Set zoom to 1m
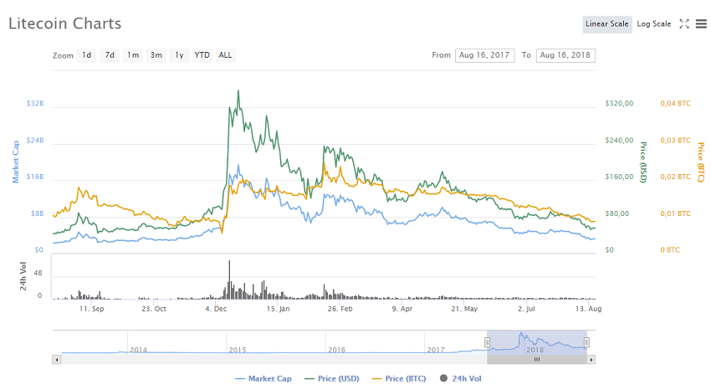Screen dimensions: 711x390 (x=133, y=55)
